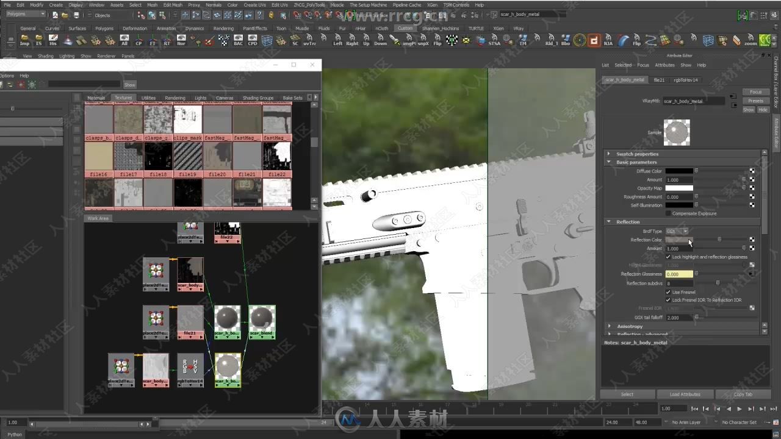Expand the Anisotropy section
Screen dimensions: 781x439
point(609,326)
